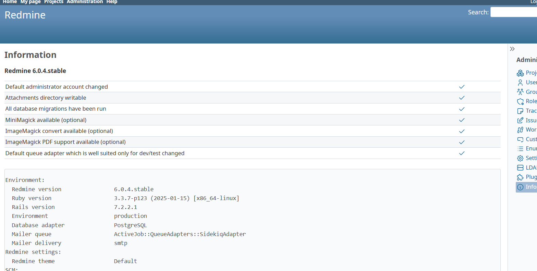Click 'Attachments directory writable' text
This screenshot has width=537, height=271.
[x=46, y=98]
